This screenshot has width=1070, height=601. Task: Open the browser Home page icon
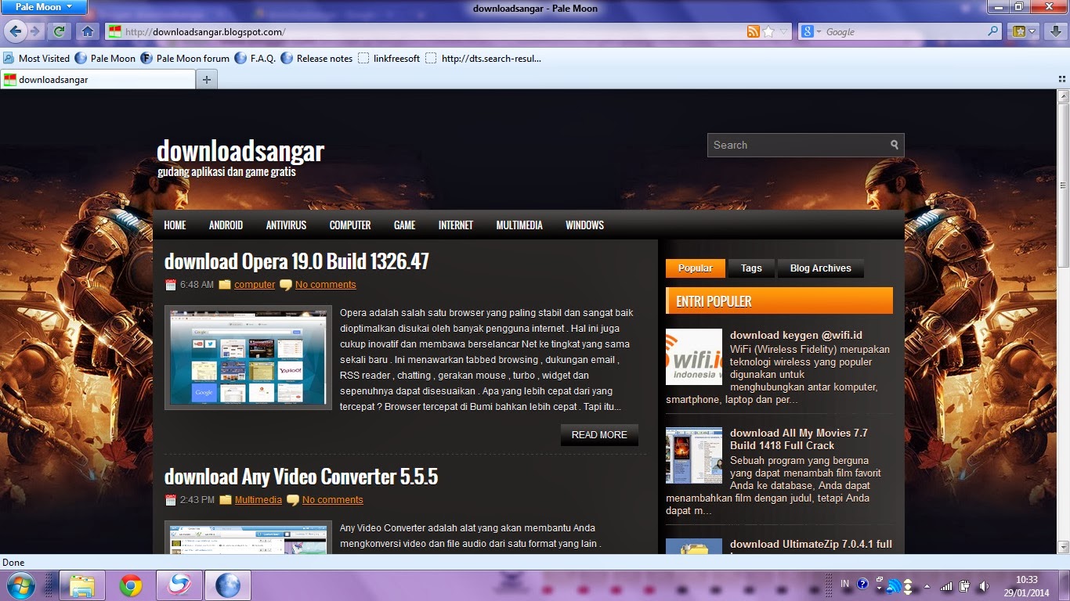(88, 31)
